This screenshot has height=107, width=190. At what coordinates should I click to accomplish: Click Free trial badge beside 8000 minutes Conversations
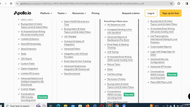172,75
